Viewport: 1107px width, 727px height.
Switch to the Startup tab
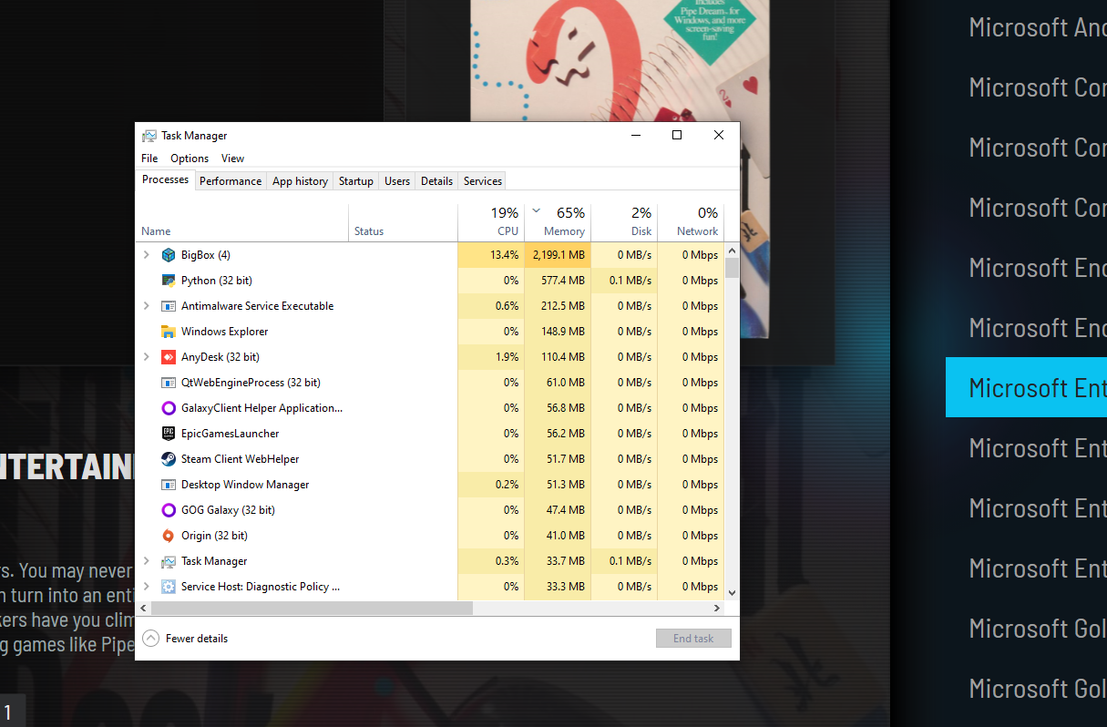pos(356,181)
